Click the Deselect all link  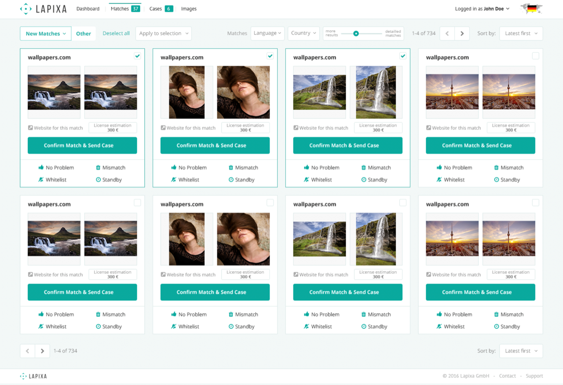[116, 33]
